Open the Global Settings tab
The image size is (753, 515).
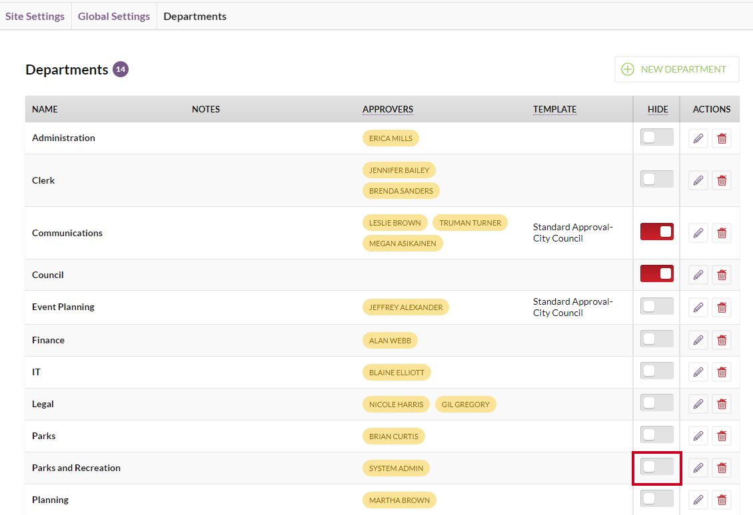click(x=114, y=17)
